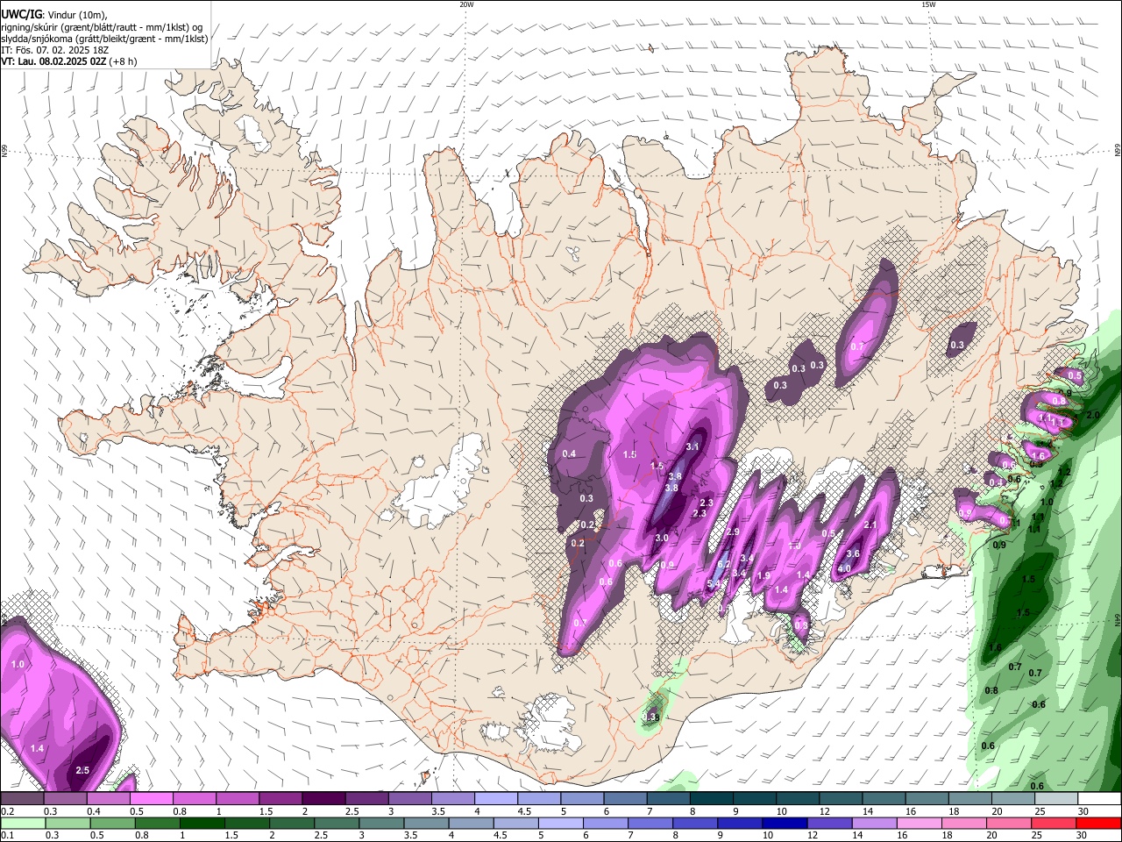Click the 'rigning/skúrir' rain legend description line

coord(103,27)
